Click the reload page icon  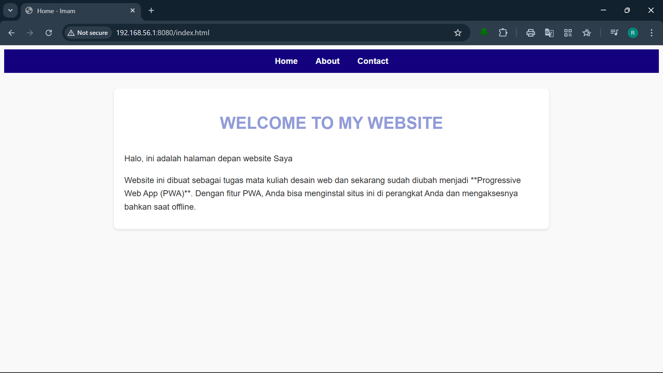48,33
